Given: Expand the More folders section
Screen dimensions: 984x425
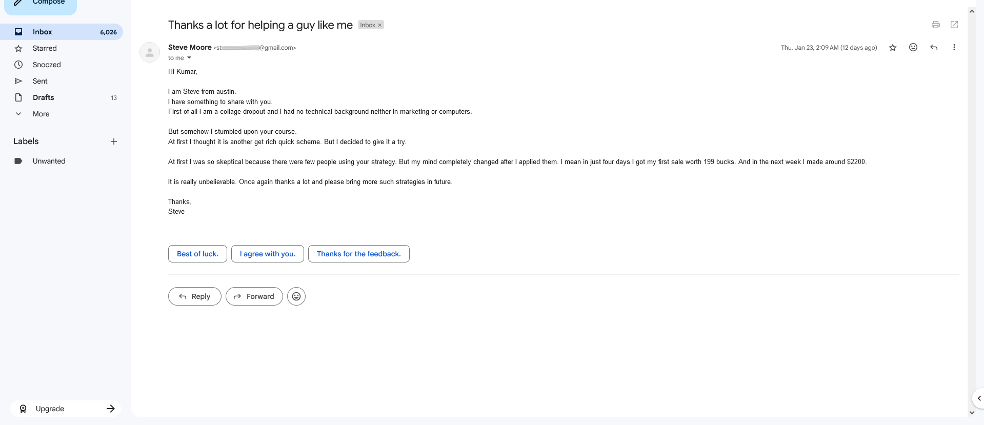Looking at the screenshot, I should [x=18, y=114].
